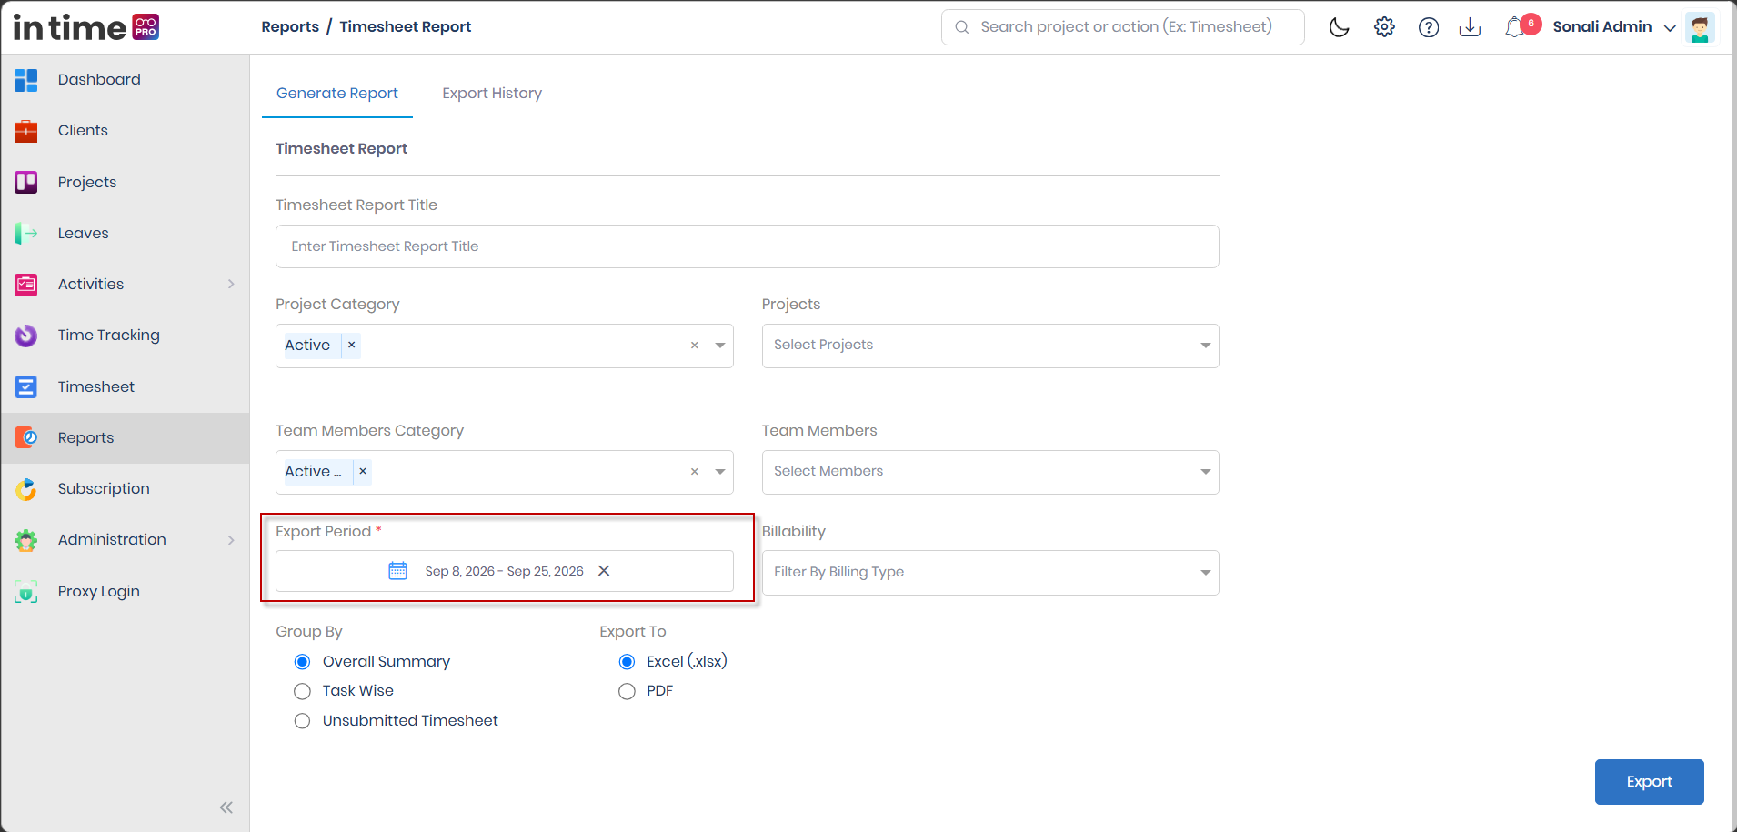Expand the Activities submenu chevron

[231, 285]
